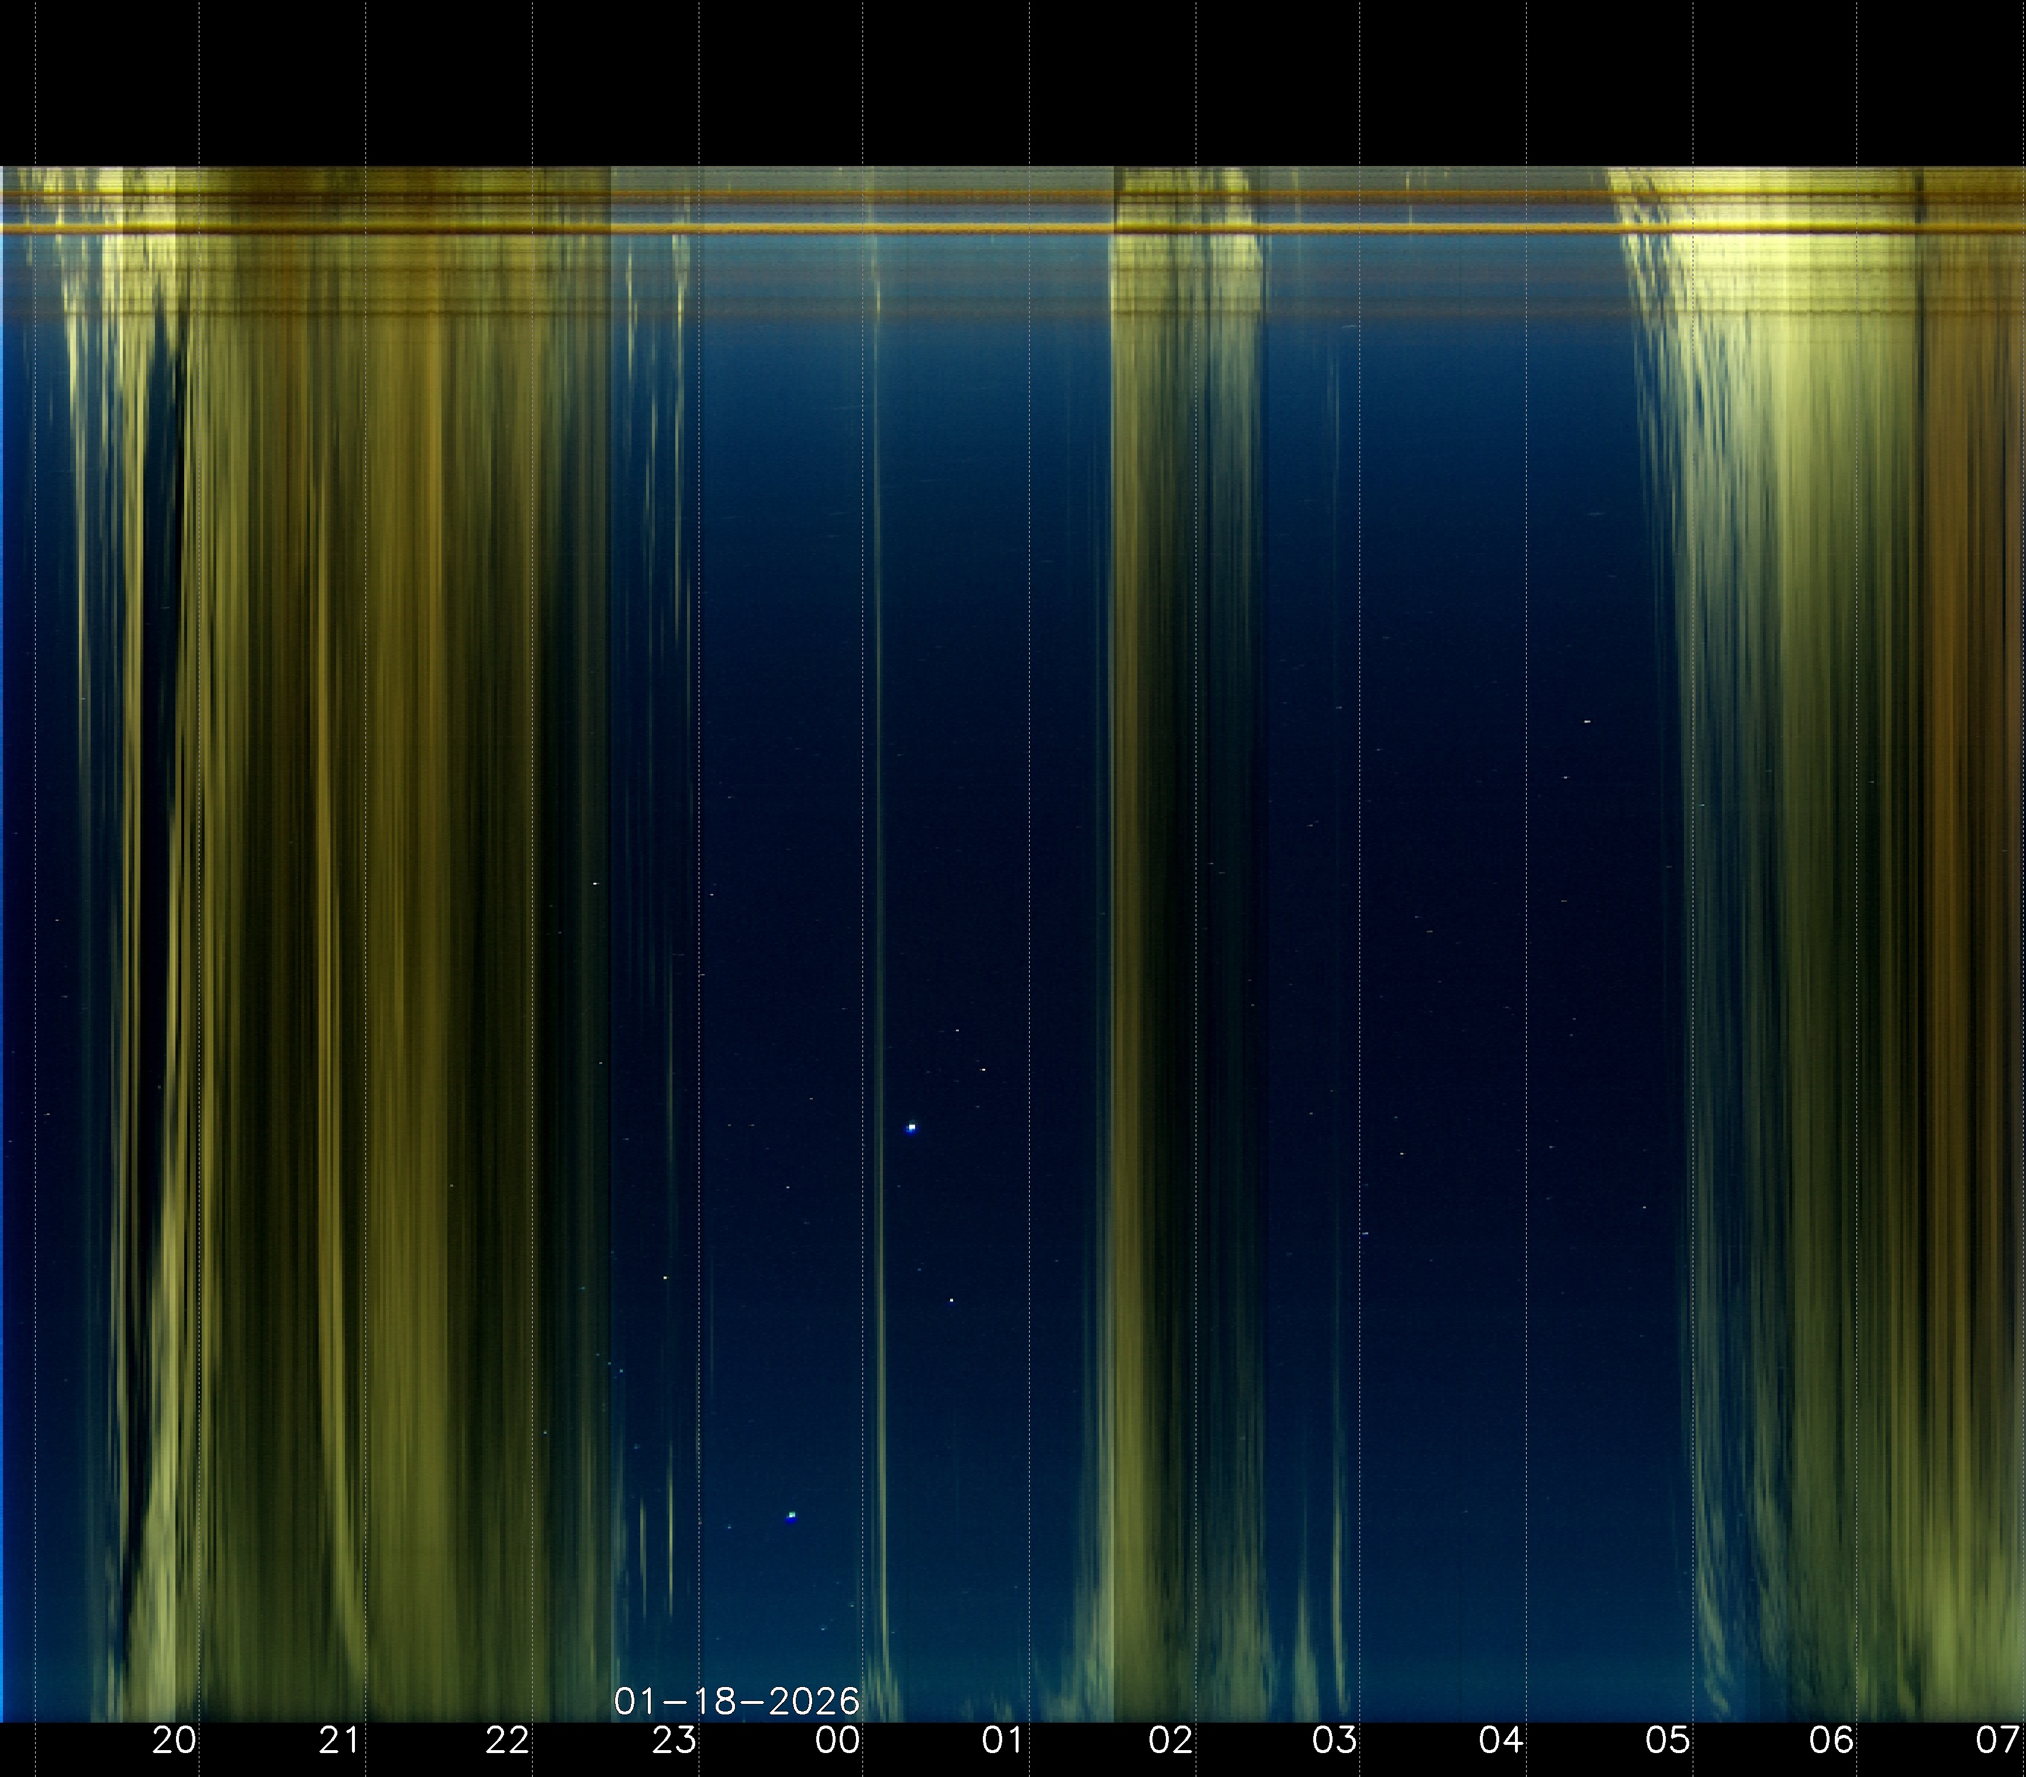Click the small white star below brightest star

pyautogui.click(x=951, y=1300)
